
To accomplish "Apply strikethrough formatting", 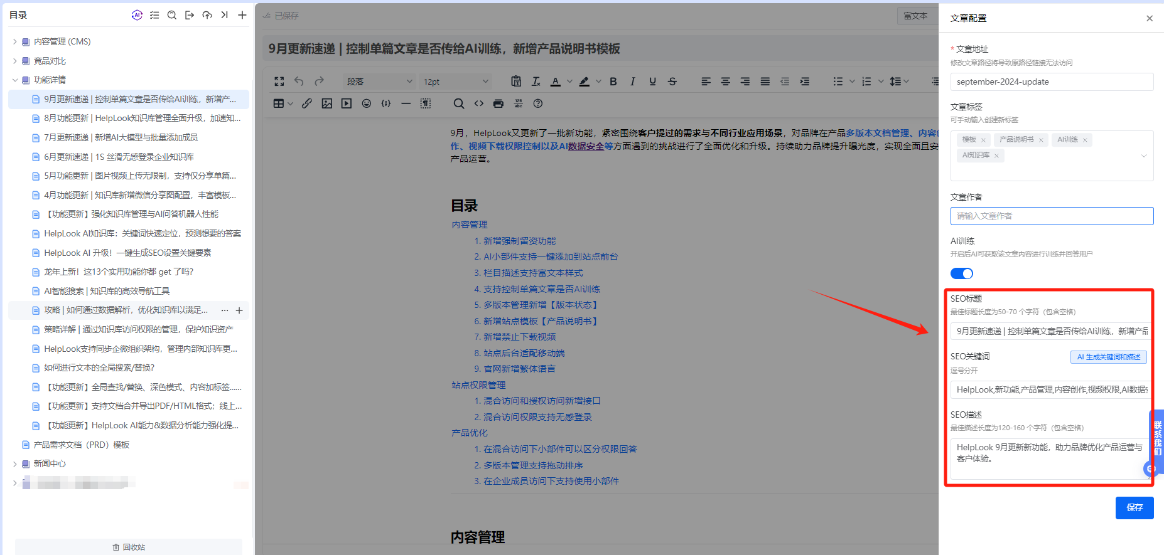I will pyautogui.click(x=672, y=82).
